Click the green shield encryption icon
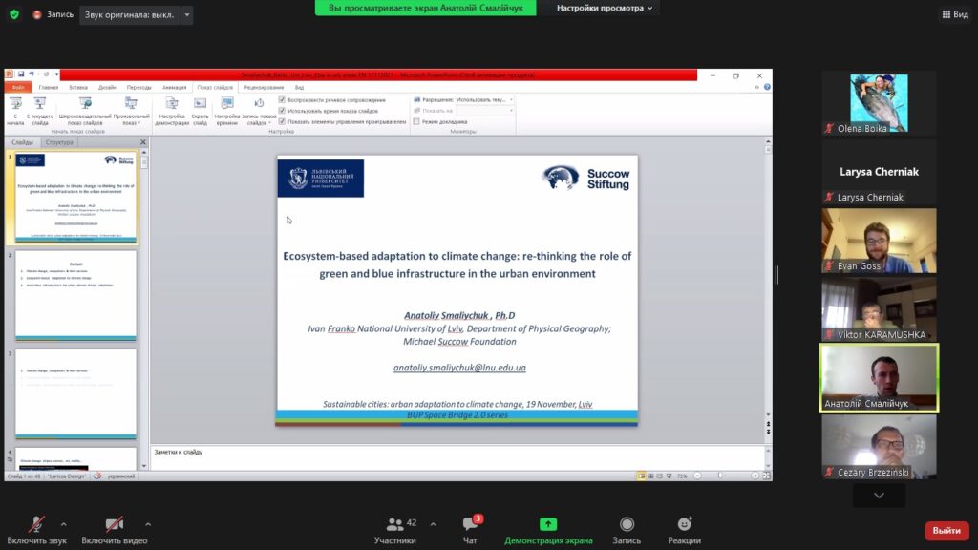 click(x=14, y=14)
